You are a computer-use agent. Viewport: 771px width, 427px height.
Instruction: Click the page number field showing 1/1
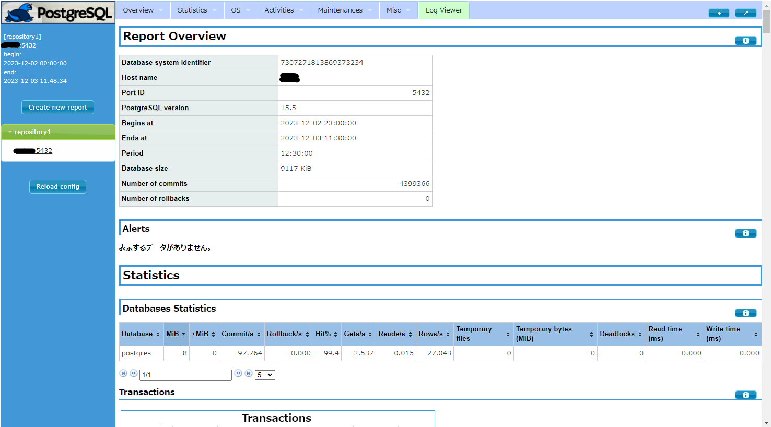click(x=185, y=375)
